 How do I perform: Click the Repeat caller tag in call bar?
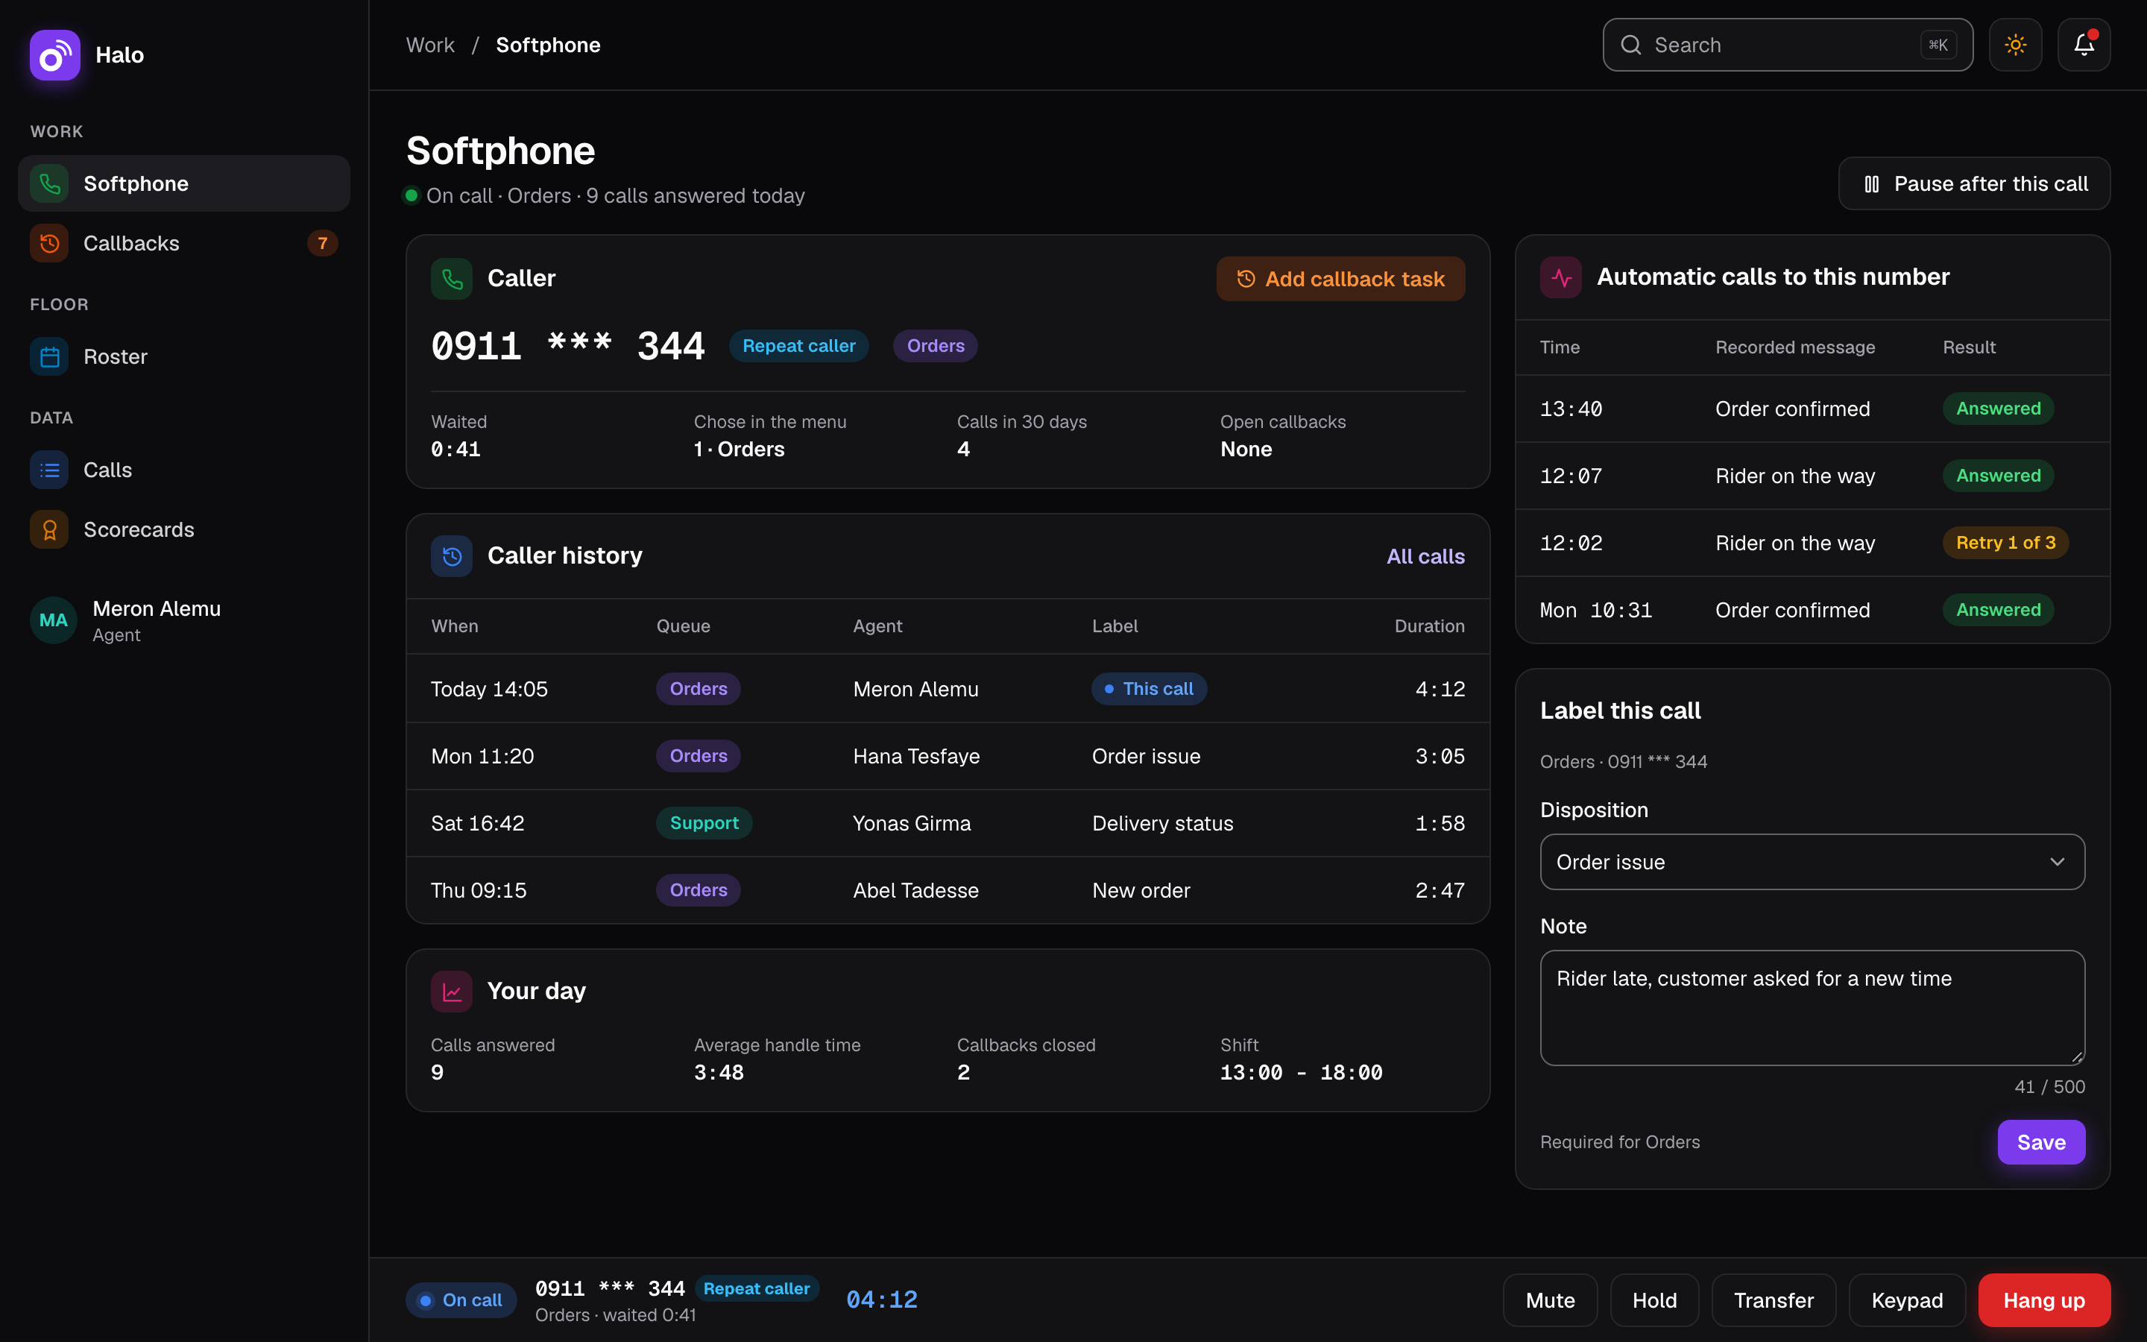click(x=757, y=1289)
